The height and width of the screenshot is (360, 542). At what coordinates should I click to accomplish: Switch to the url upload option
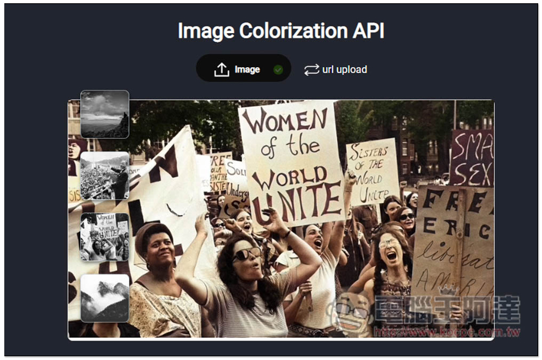click(344, 69)
